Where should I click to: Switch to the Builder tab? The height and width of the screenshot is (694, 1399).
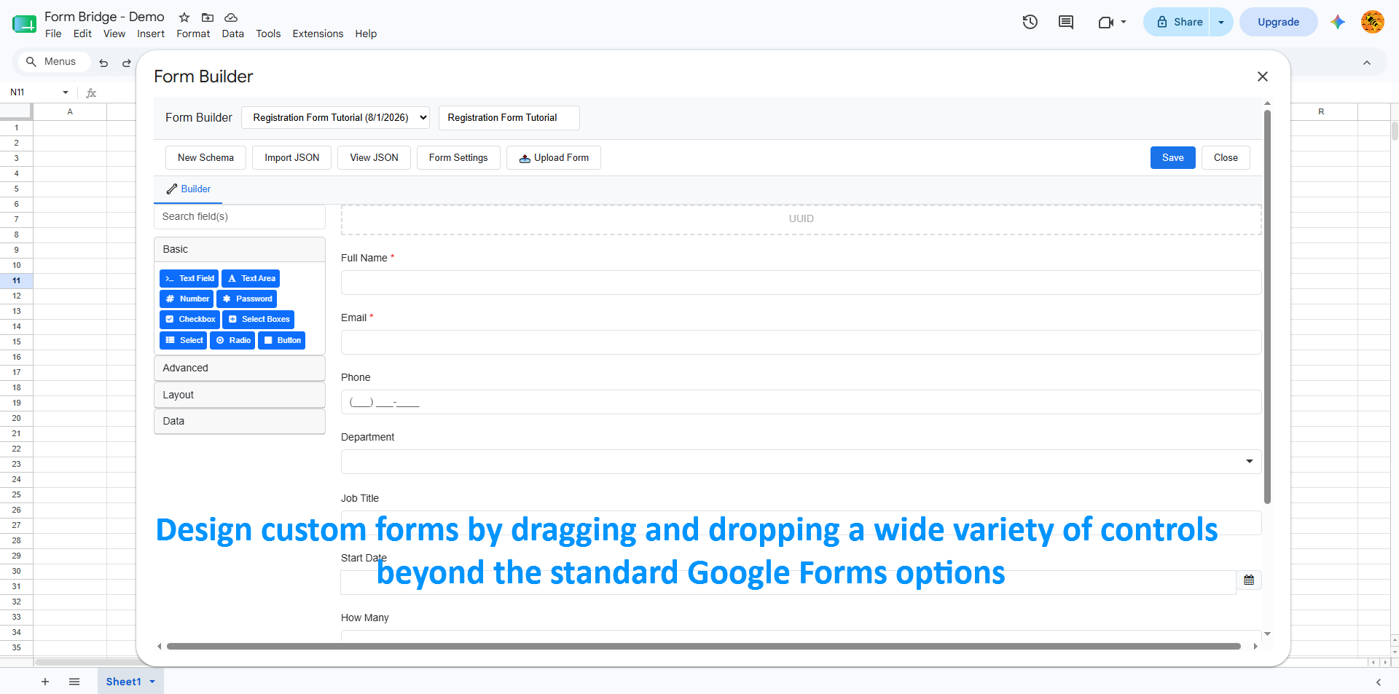tap(189, 189)
